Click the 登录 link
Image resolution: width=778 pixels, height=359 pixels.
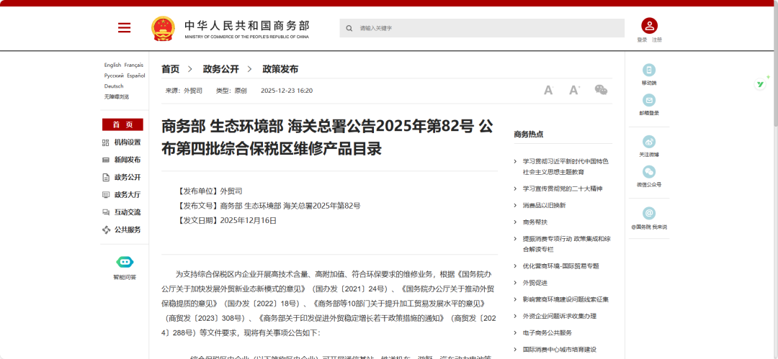[x=642, y=40]
